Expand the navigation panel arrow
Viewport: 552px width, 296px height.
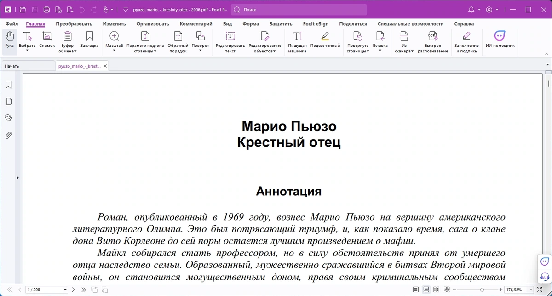coord(17,178)
